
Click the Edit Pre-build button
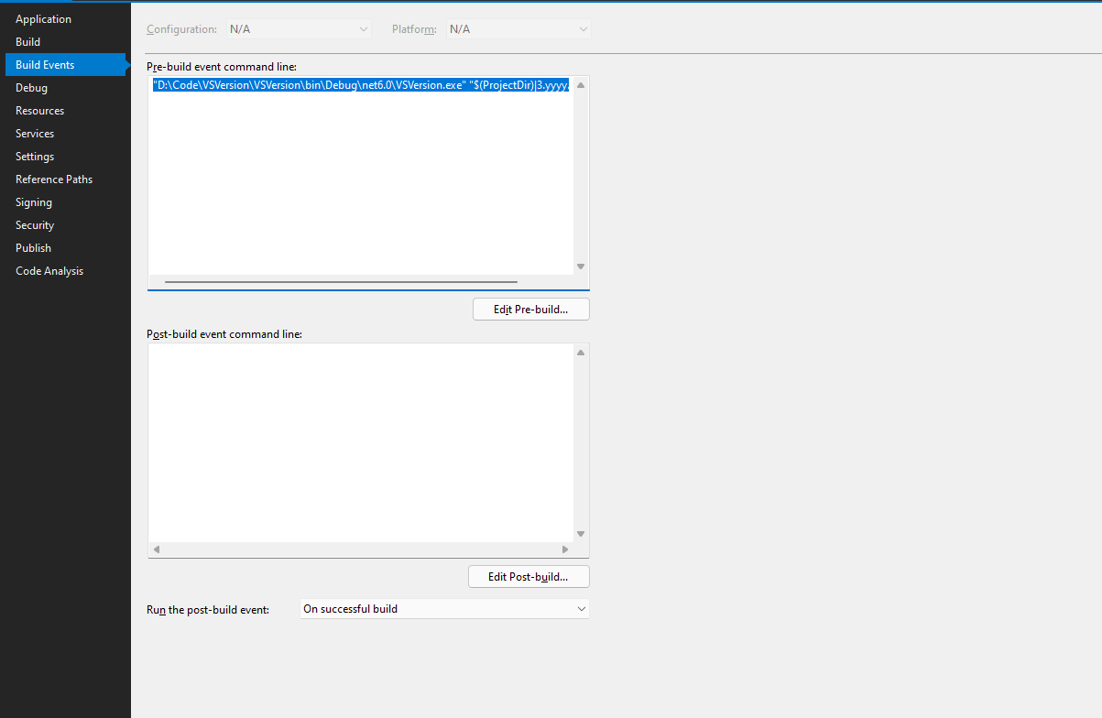tap(530, 309)
